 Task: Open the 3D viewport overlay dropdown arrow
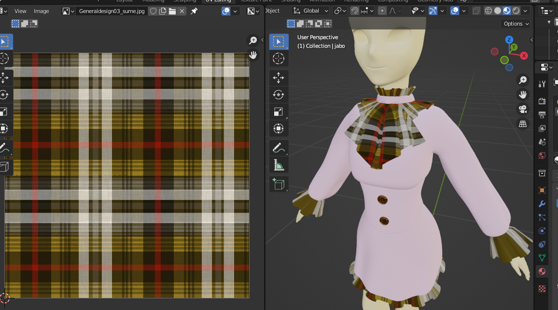pyautogui.click(x=464, y=11)
